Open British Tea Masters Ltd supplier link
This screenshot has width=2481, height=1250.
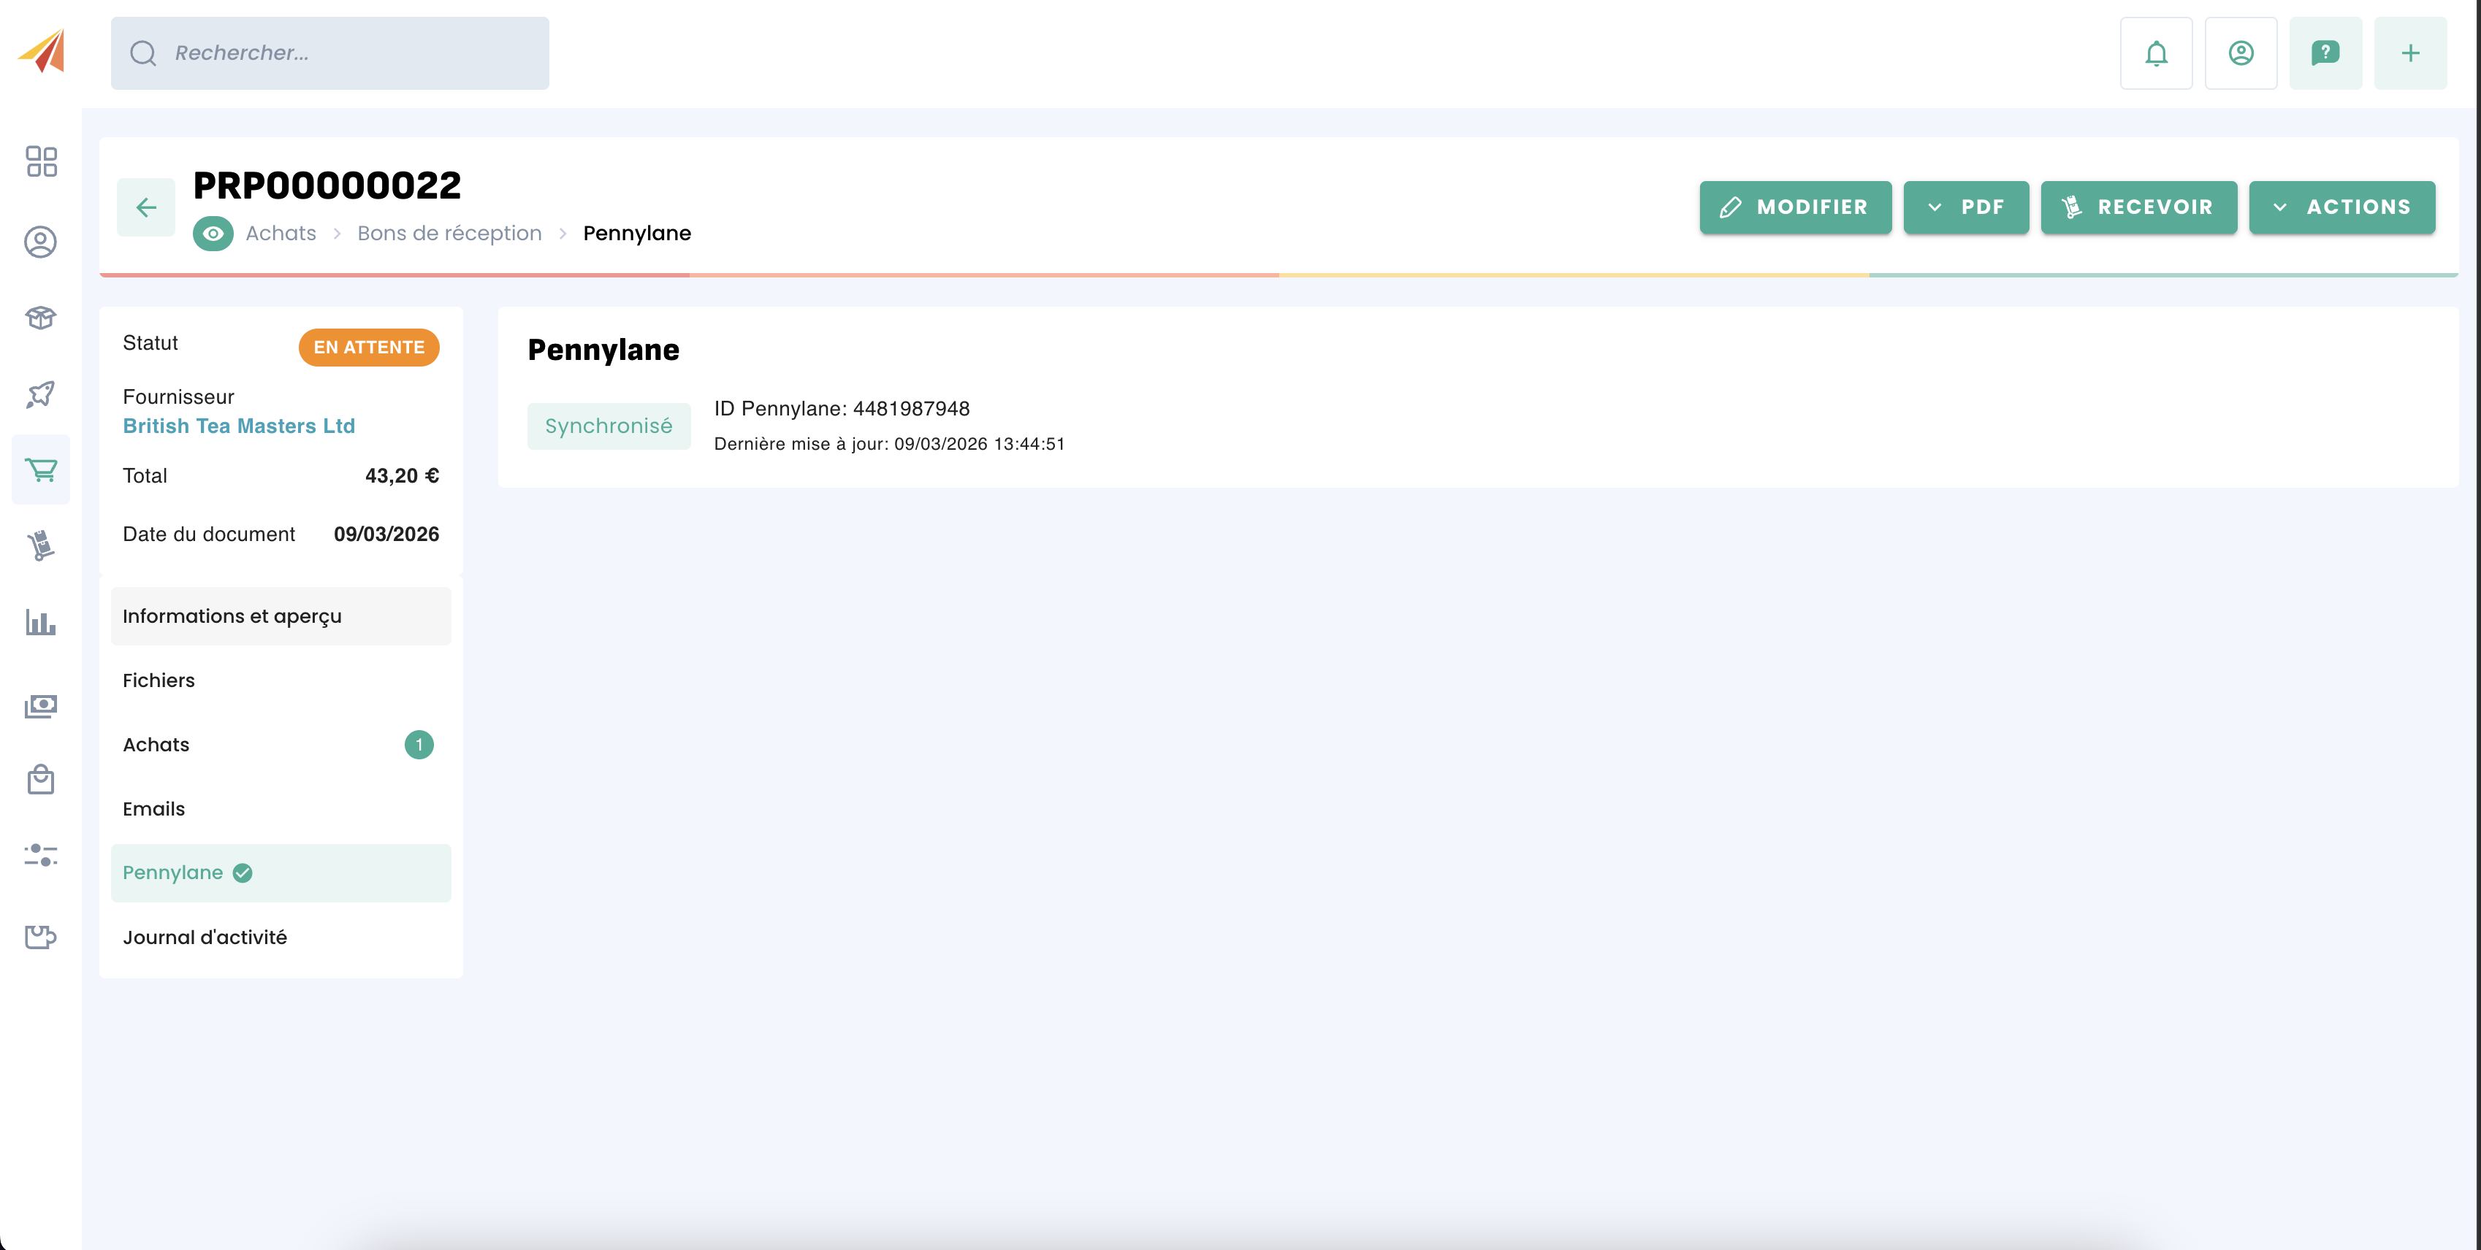click(x=239, y=426)
